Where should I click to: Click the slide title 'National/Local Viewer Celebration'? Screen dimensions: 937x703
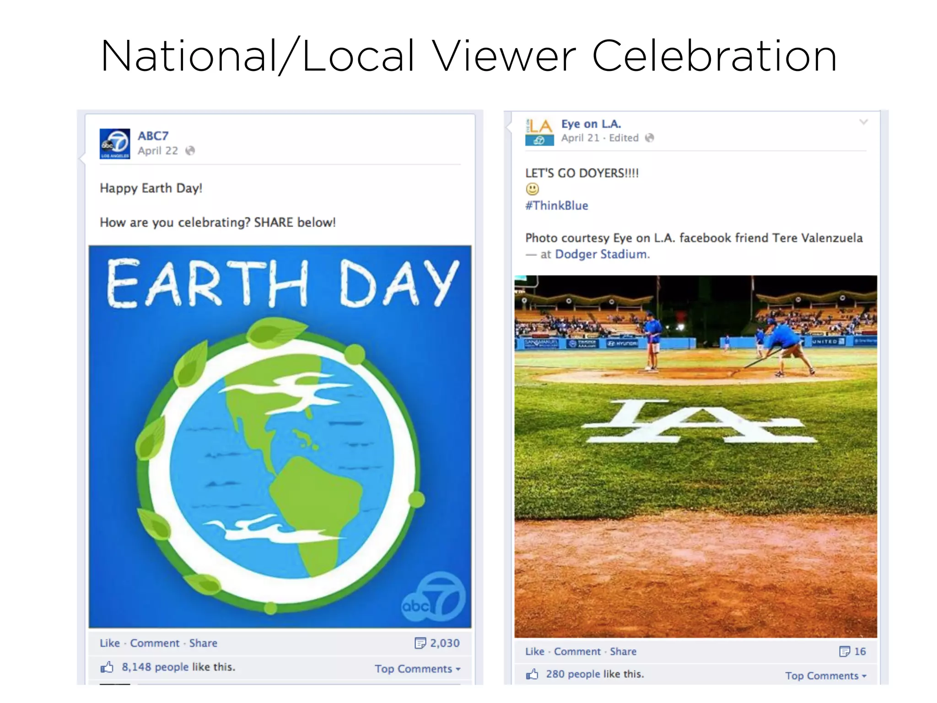pyautogui.click(x=469, y=56)
